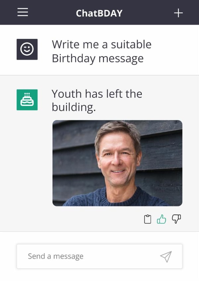199x281 pixels.
Task: Click the 'Youth has left the building' reply
Action: click(97, 101)
